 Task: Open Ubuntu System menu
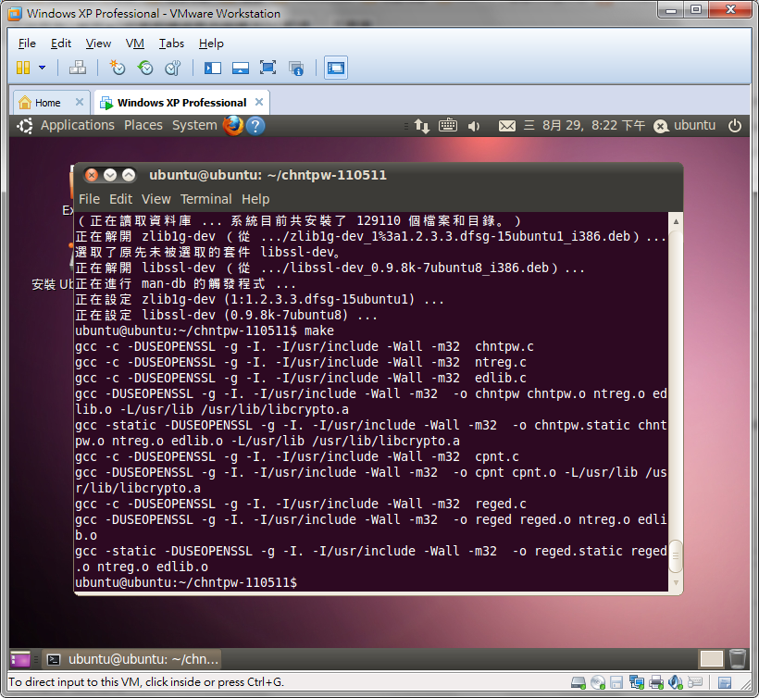point(194,125)
